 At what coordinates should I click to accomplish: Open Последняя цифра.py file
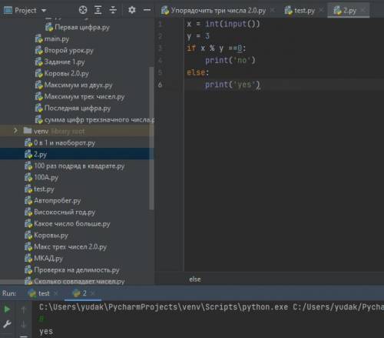pos(73,109)
